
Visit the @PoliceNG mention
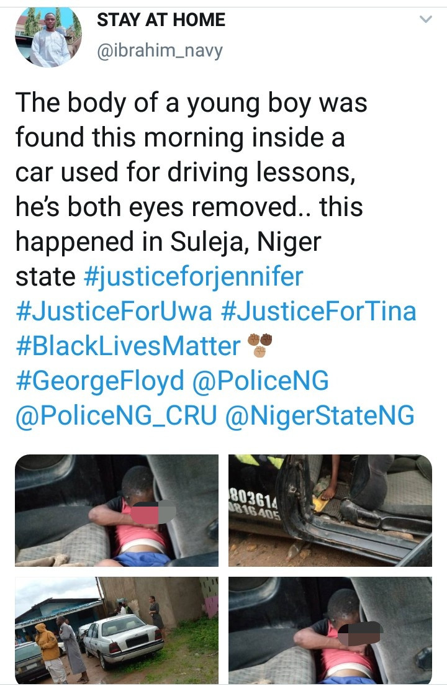coord(261,381)
